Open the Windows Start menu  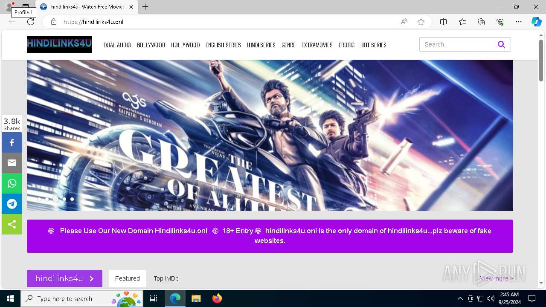point(10,298)
